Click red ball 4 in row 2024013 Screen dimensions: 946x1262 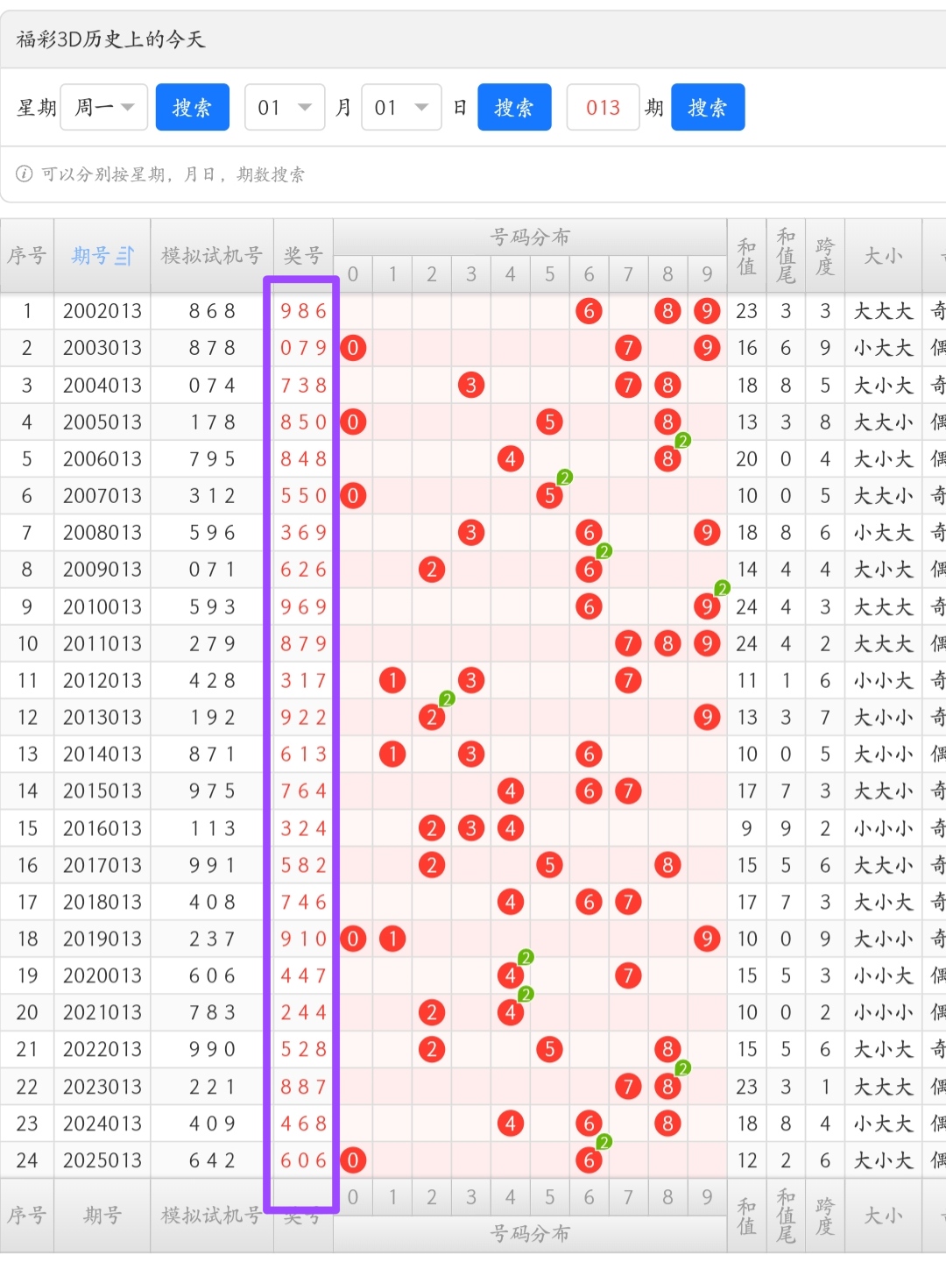click(x=510, y=1124)
